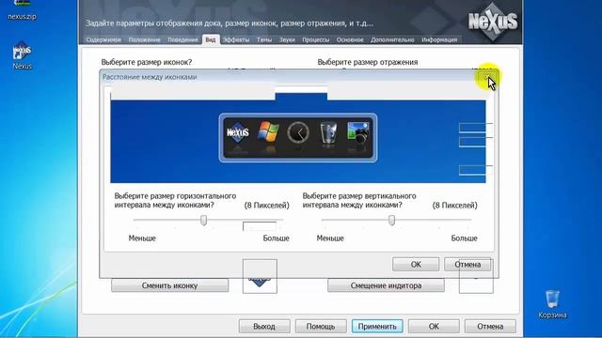The image size is (602, 338).
Task: Select the Windows logo icon in dock preview
Action: tap(268, 132)
